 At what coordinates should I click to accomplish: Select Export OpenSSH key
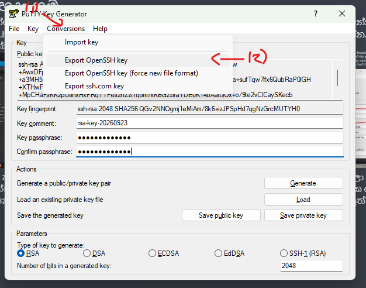138,60
